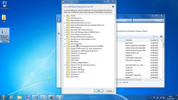Click 'TechSmith Corporation' publisher entry

point(133,58)
